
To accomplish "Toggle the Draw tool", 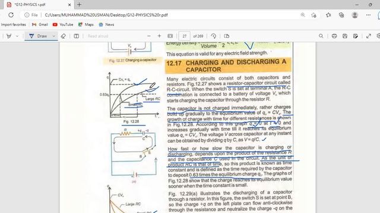I will pyautogui.click(x=38, y=36).
